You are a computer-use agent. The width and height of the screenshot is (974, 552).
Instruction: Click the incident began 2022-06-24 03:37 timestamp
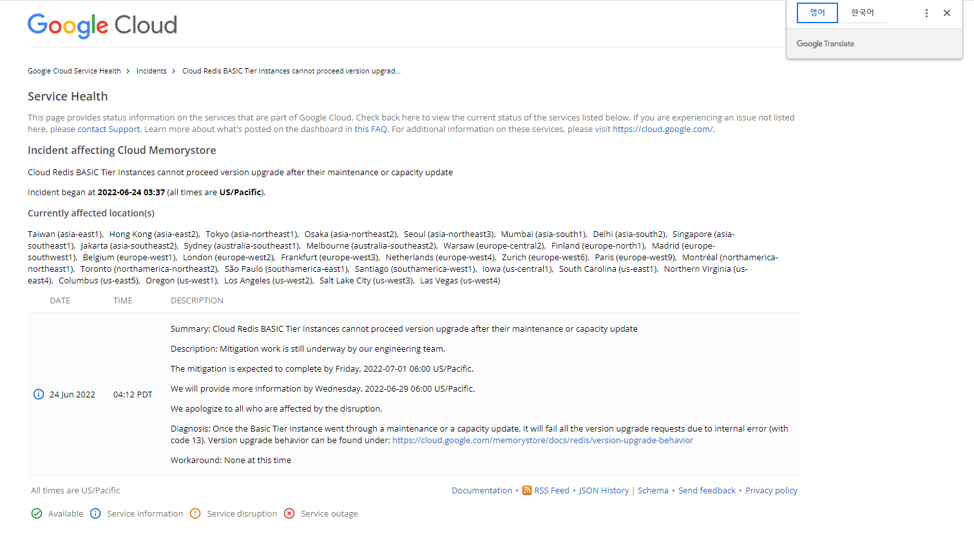pyautogui.click(x=131, y=193)
